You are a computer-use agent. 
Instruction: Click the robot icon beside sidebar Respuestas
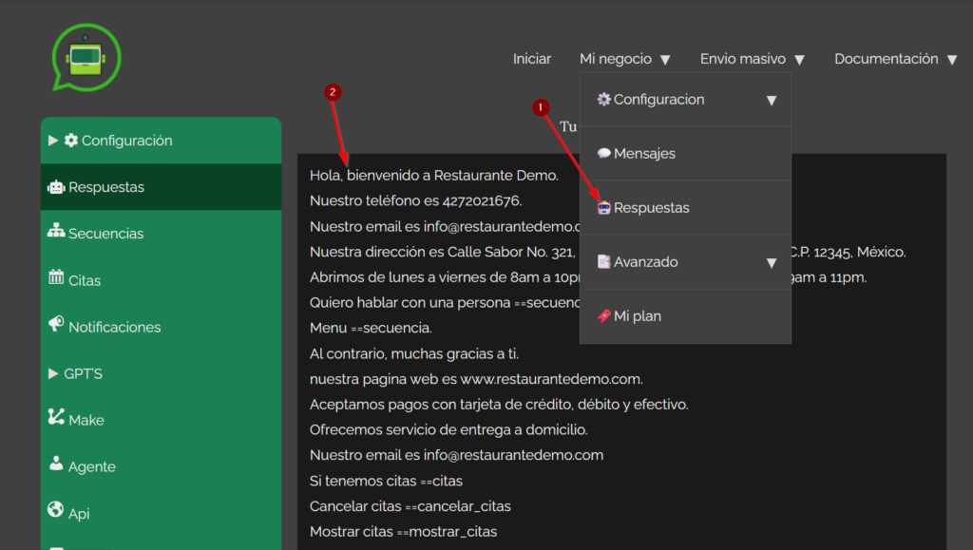[x=56, y=186]
